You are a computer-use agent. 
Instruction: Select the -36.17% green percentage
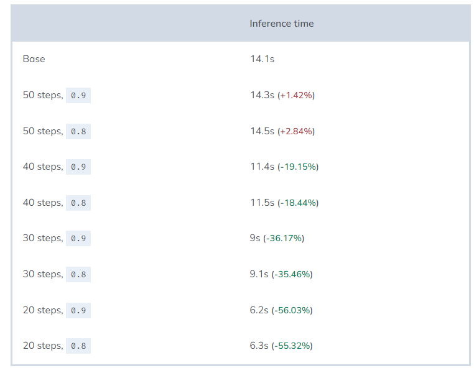tap(284, 238)
